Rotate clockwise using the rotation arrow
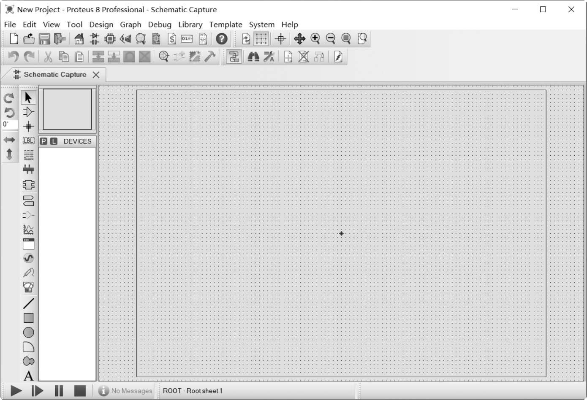This screenshot has height=400, width=587. coord(9,98)
